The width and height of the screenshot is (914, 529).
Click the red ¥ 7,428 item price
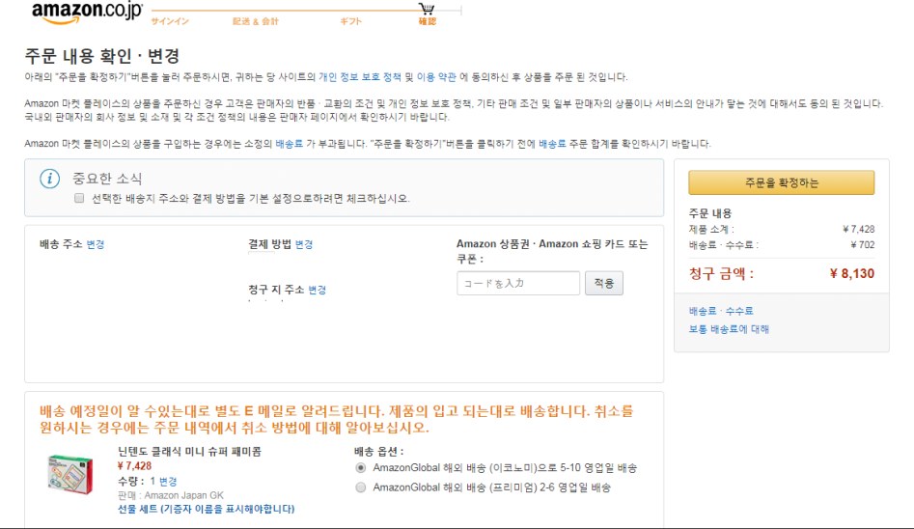point(134,466)
